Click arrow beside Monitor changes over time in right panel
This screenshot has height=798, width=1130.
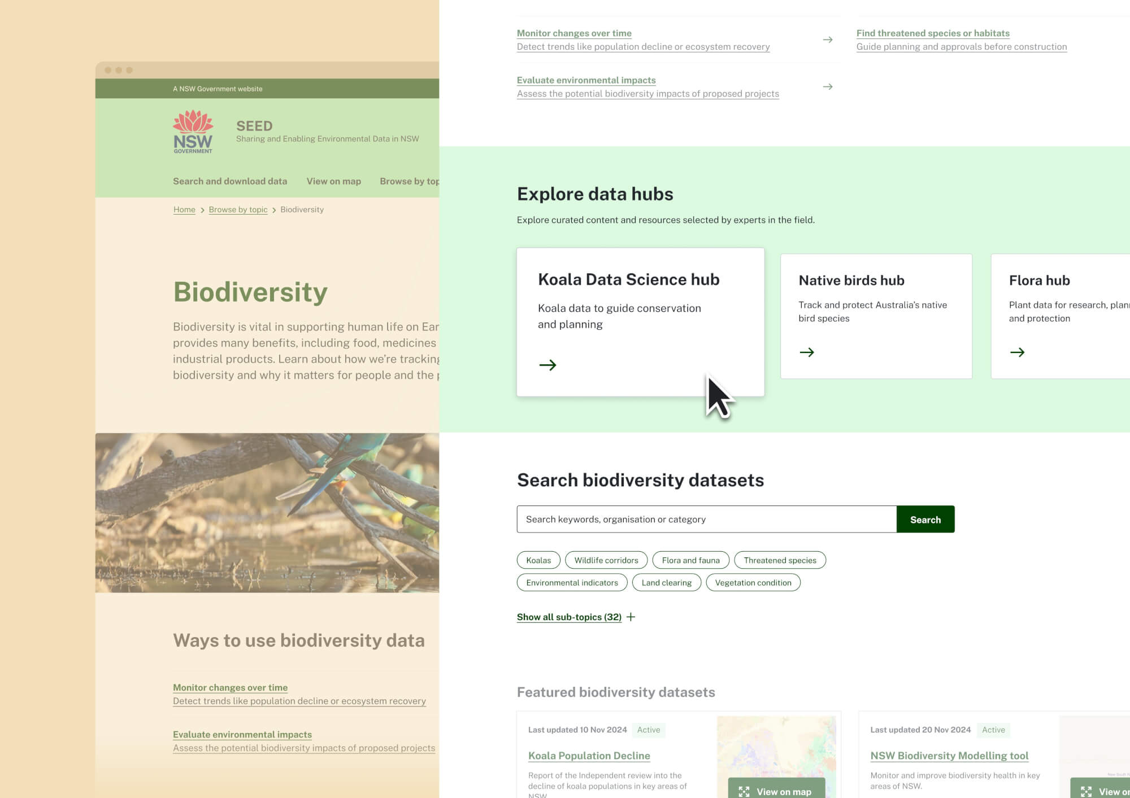tap(828, 40)
